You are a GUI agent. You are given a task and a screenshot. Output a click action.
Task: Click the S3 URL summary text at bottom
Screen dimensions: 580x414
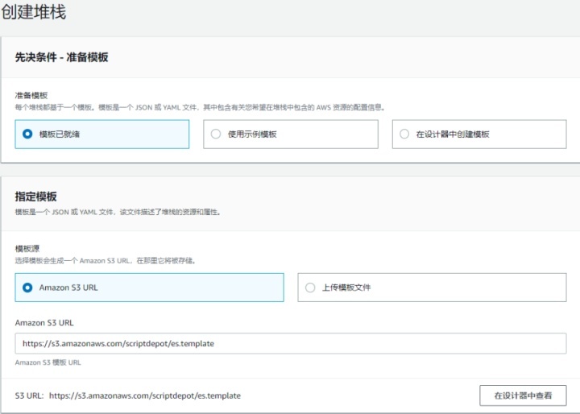(x=127, y=395)
